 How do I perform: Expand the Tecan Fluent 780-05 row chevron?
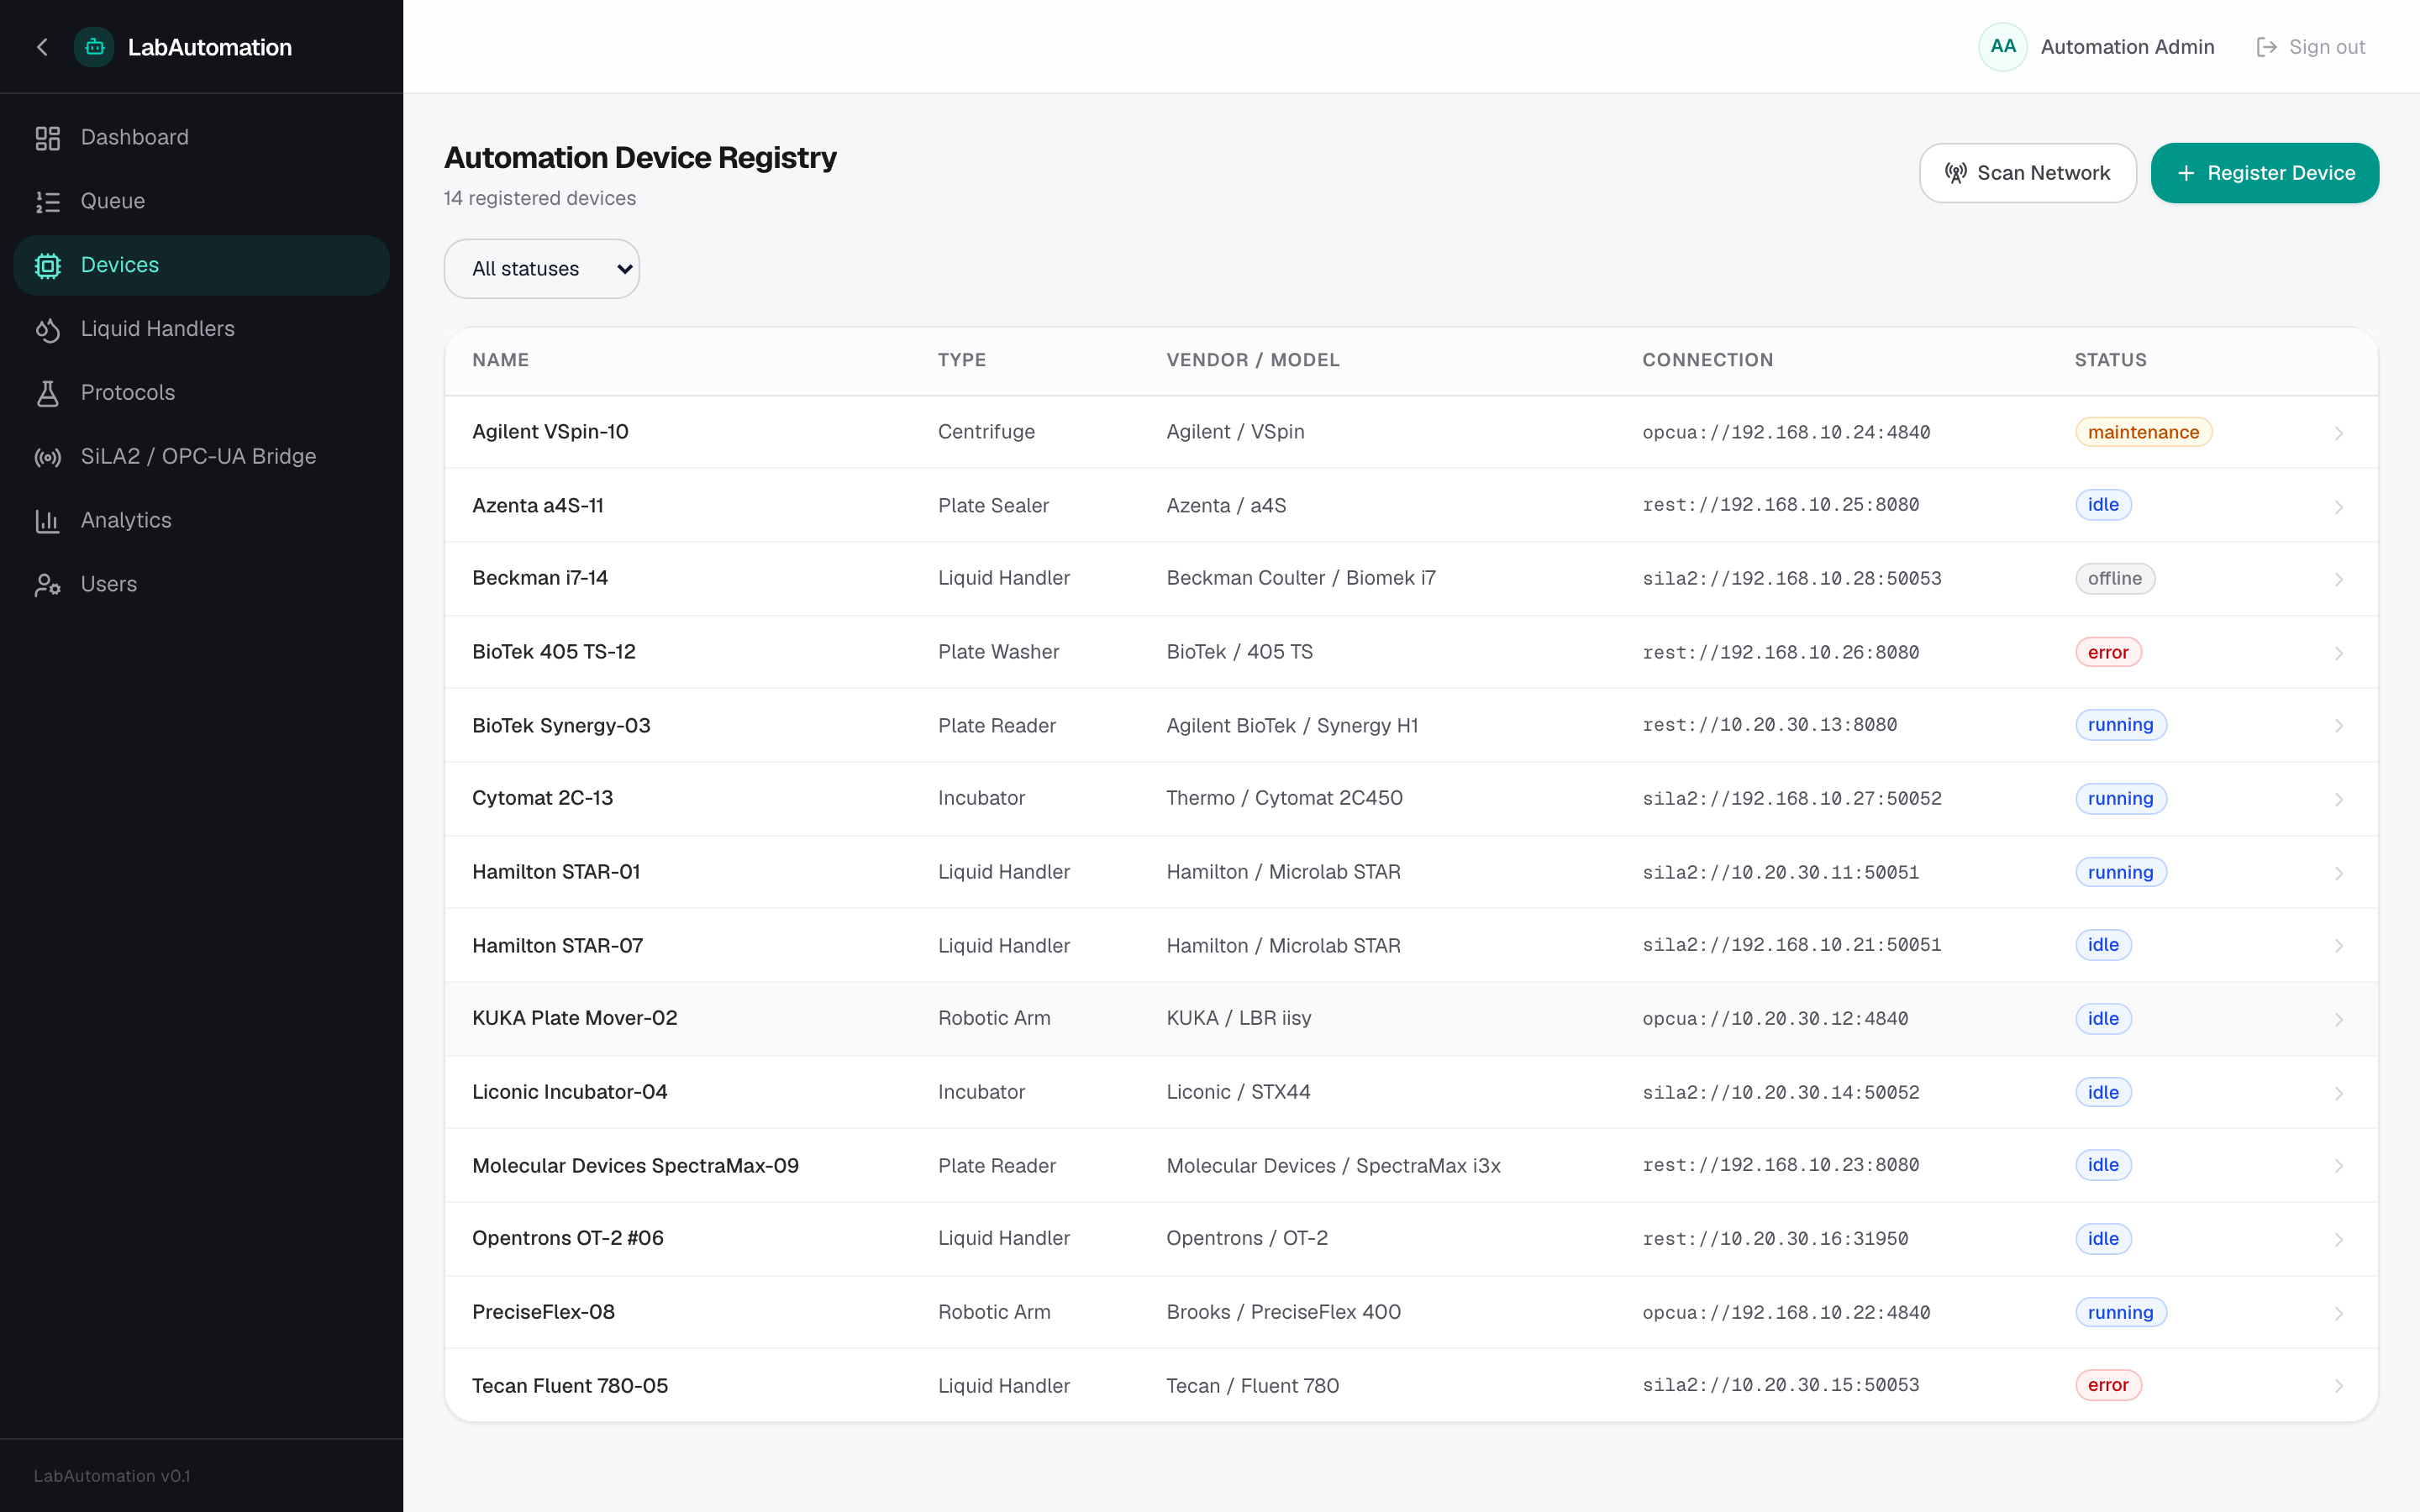point(2338,1386)
